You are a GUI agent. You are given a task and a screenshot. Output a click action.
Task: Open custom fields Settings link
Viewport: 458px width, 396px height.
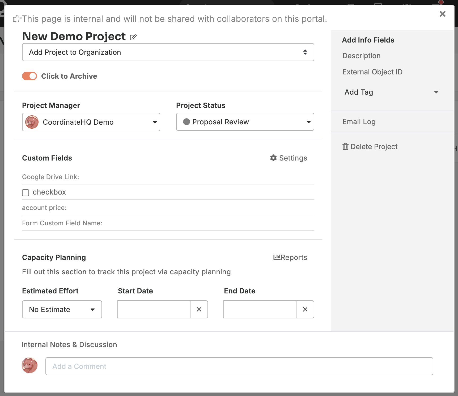pos(293,158)
